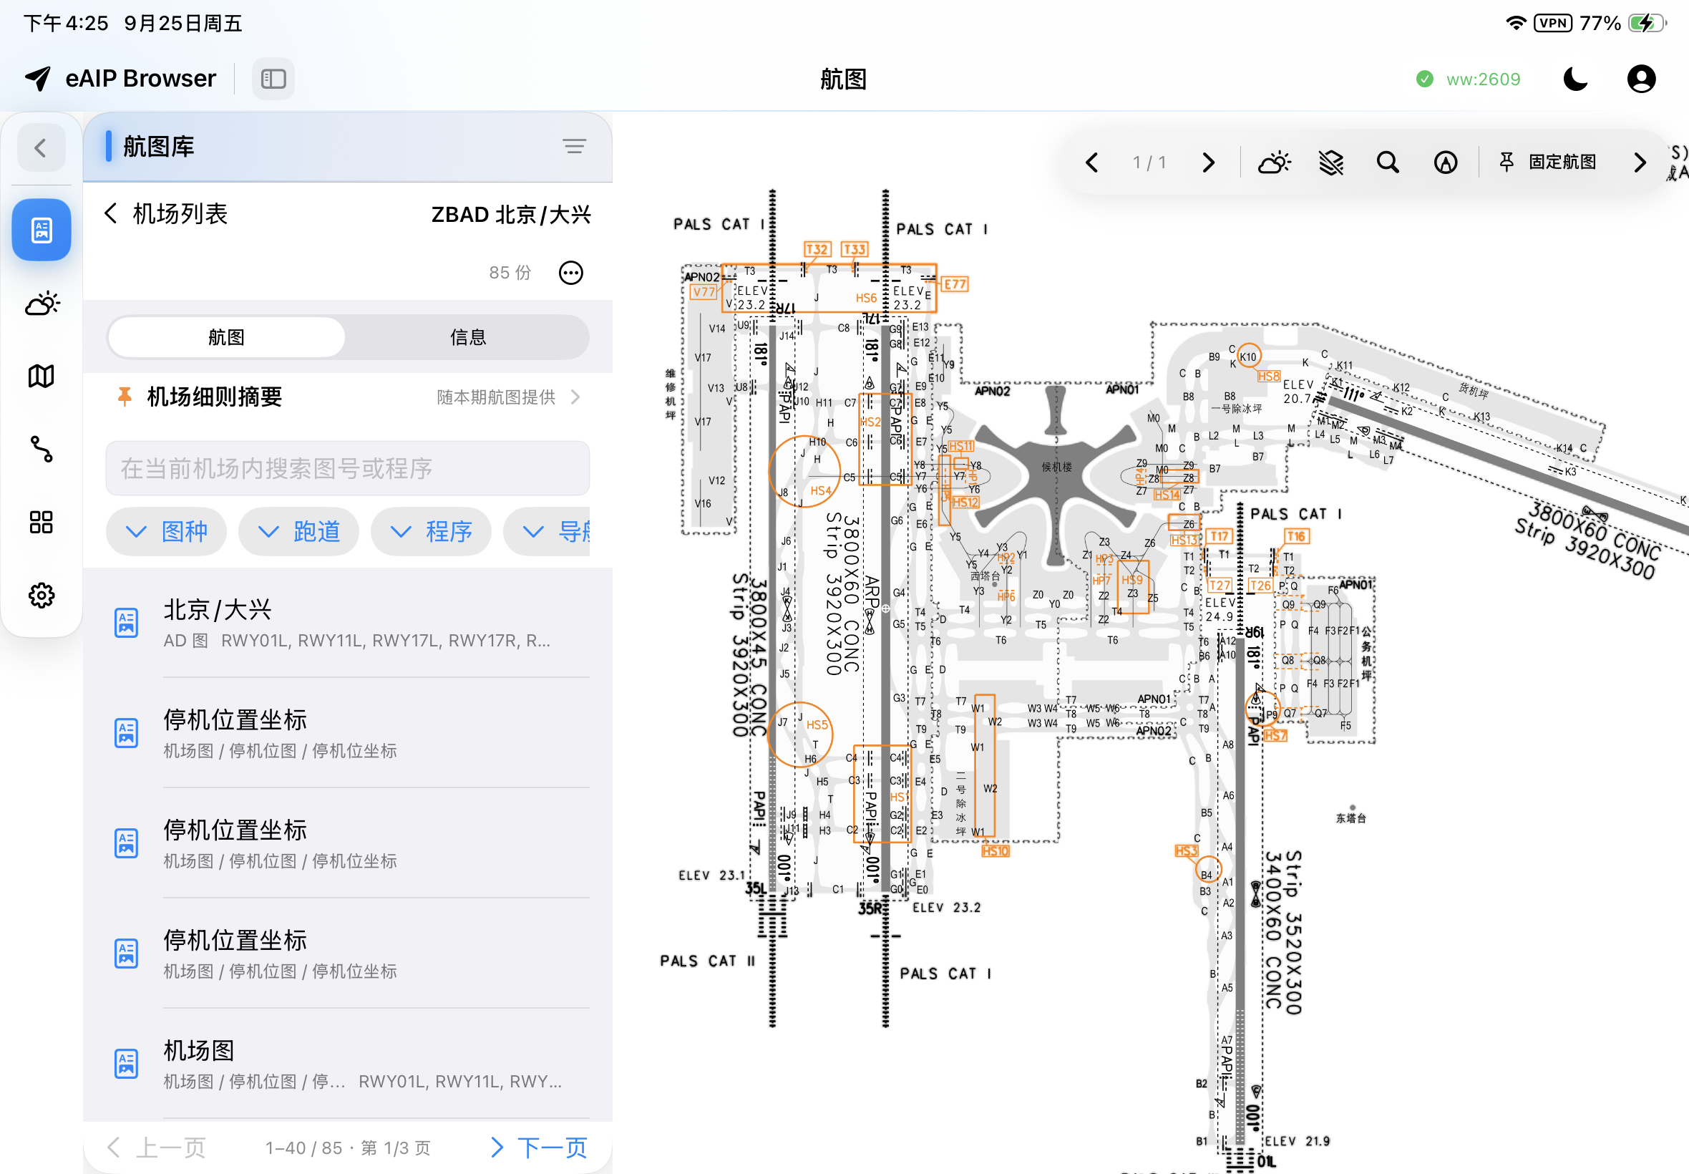Go back to 机场列表
This screenshot has height=1174, width=1689.
pyautogui.click(x=166, y=214)
